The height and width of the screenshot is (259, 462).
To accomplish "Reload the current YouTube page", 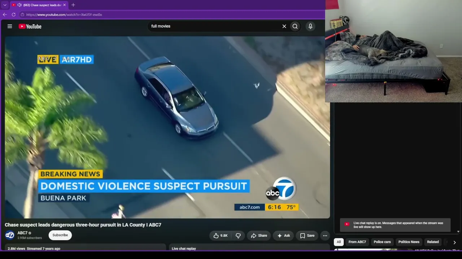I will pyautogui.click(x=14, y=15).
